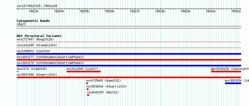Select the blue bar under esv3643278

click(x=129, y=66)
